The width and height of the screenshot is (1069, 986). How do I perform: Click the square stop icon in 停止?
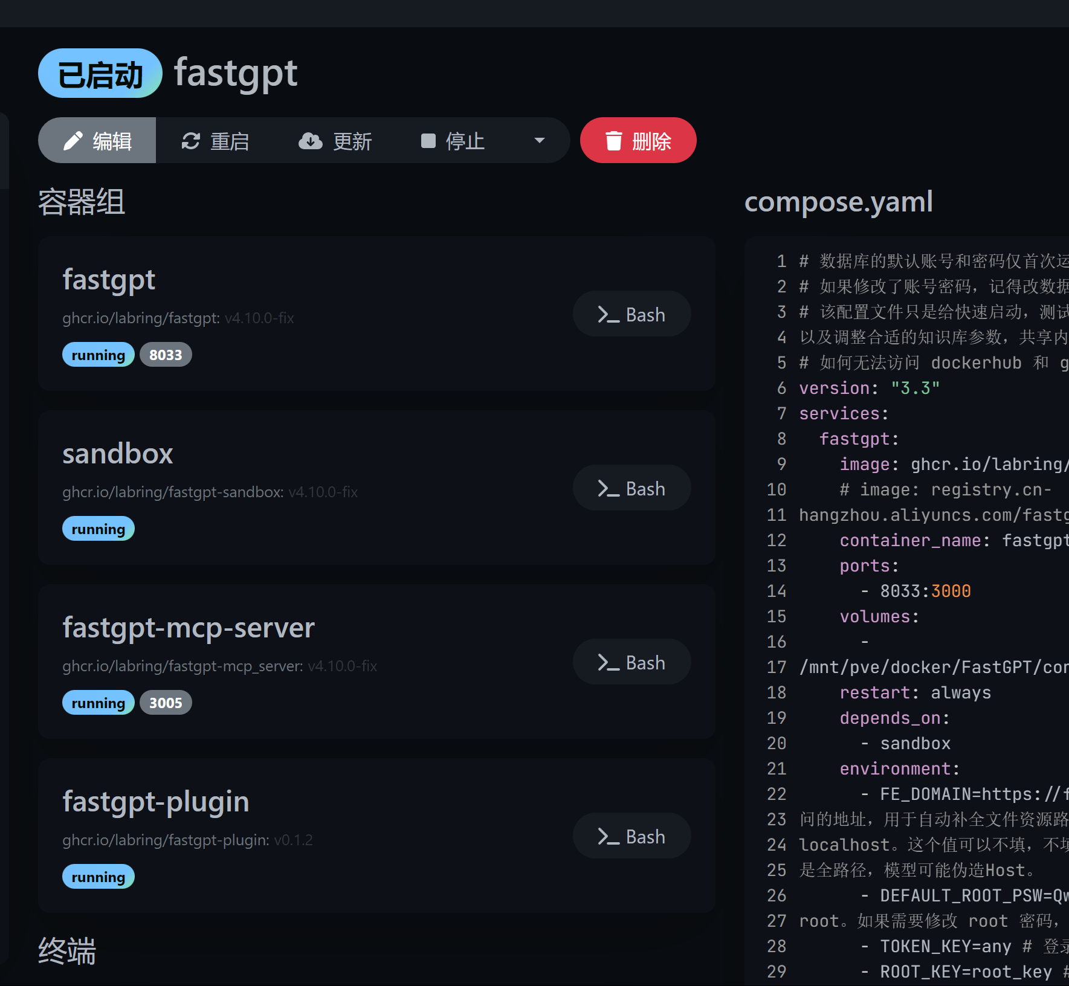click(428, 141)
